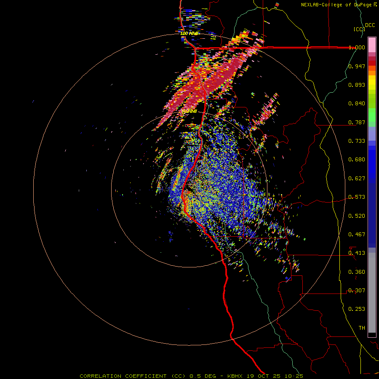Select the 0.680 scale value
Viewport: 379px width, 379px height.
click(357, 160)
